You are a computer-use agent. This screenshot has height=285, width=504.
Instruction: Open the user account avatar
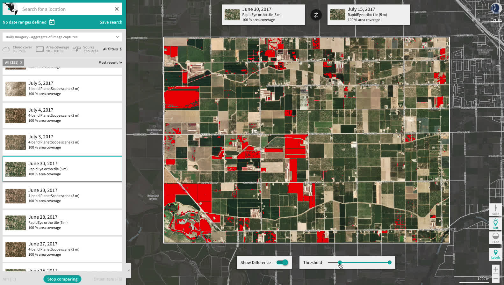tap(495, 8)
